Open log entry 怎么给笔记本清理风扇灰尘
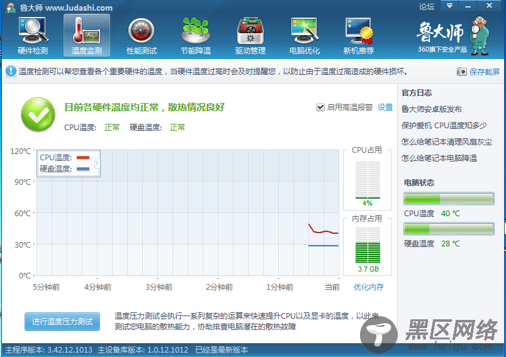Image resolution: width=506 pixels, height=357 pixels. point(447,142)
